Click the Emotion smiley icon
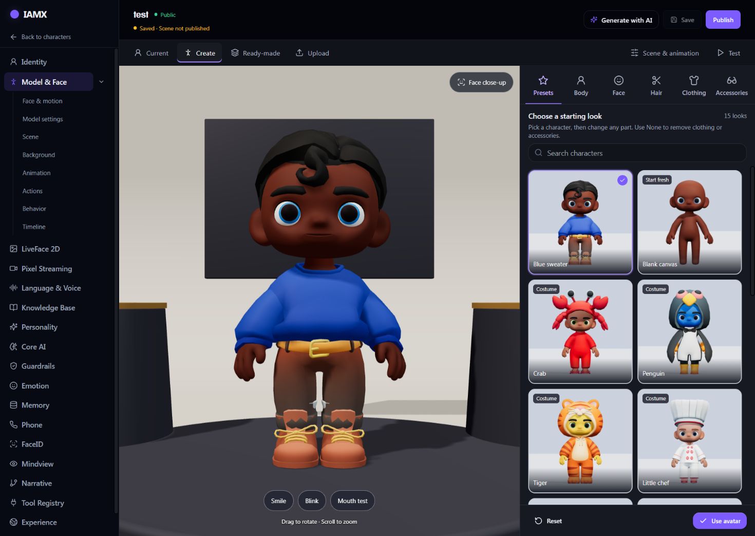 click(13, 385)
